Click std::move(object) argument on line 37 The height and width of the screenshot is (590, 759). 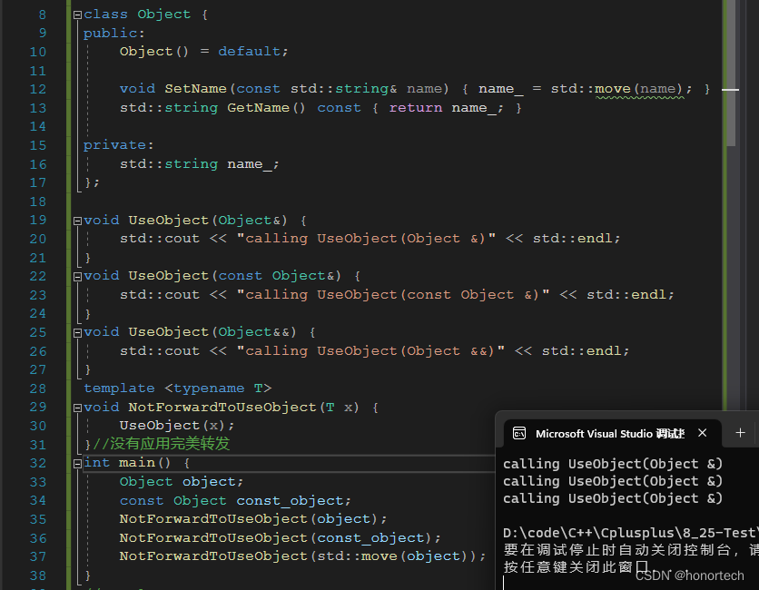393,556
